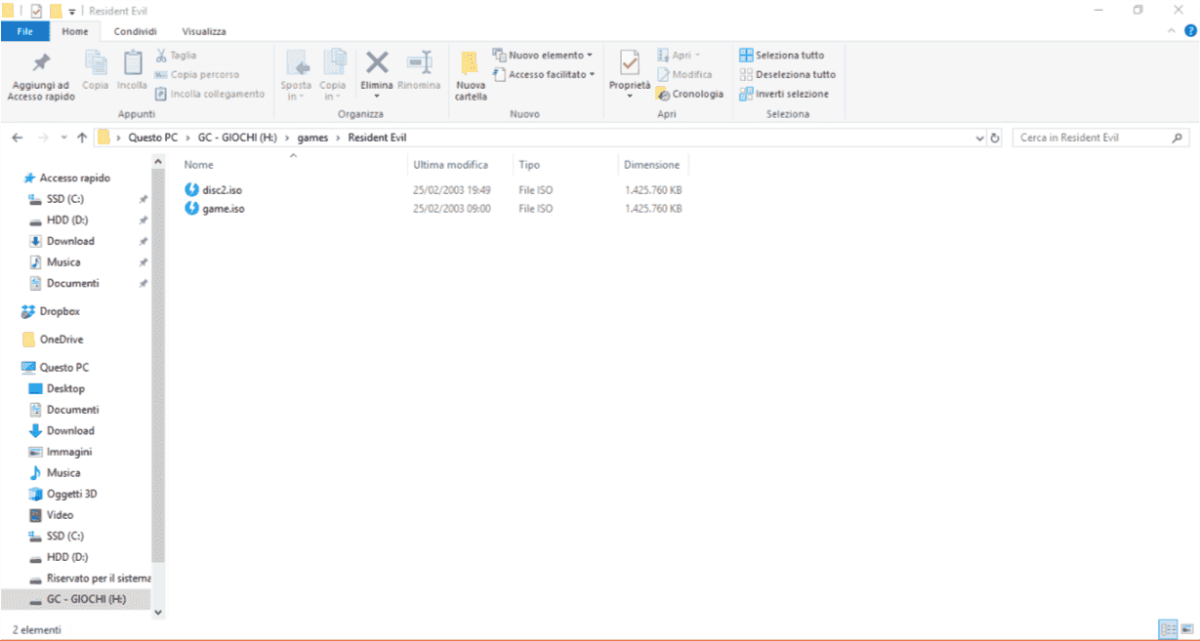Click the GC - GIOCHI (H:) breadcrumb
The width and height of the screenshot is (1200, 641).
click(x=239, y=138)
